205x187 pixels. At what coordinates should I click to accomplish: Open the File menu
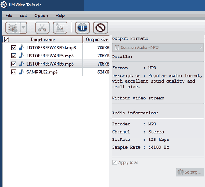[9, 16]
